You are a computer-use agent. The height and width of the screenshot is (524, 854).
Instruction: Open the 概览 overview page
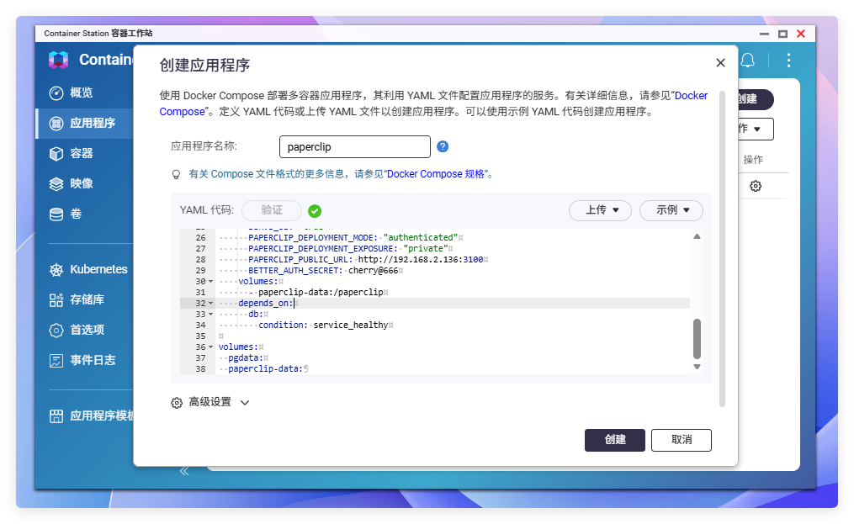tap(82, 93)
